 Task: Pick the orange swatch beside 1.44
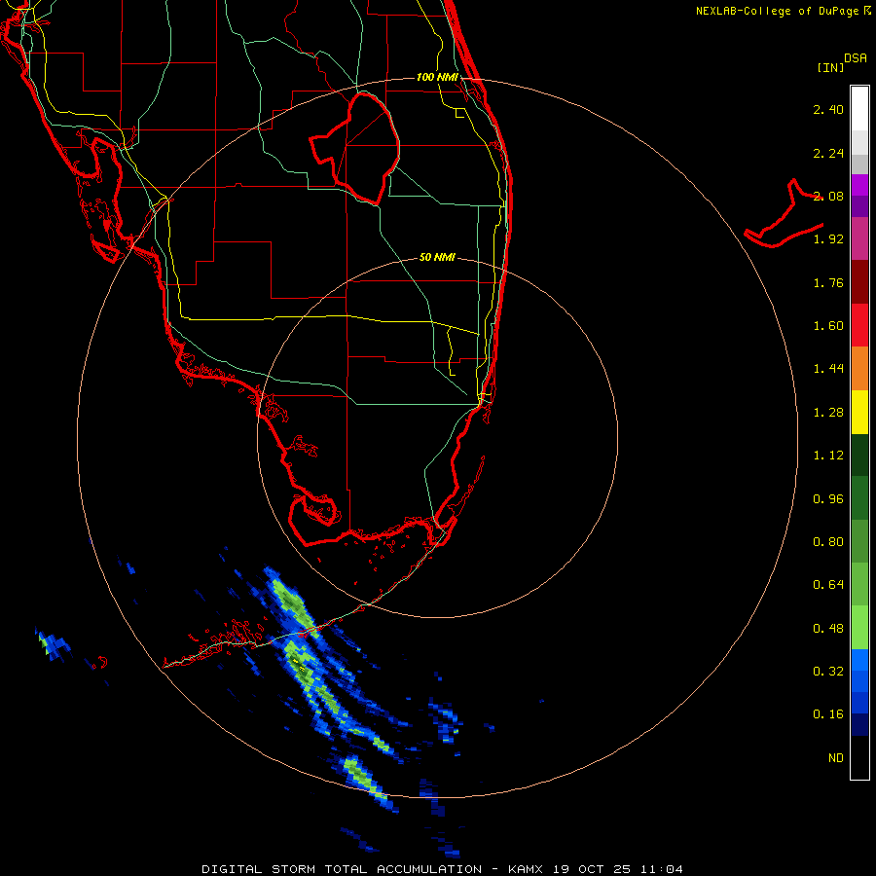point(859,369)
